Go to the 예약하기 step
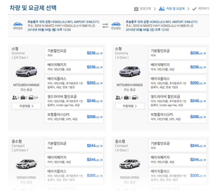This screenshot has width=217, height=196. pyautogui.click(x=203, y=9)
